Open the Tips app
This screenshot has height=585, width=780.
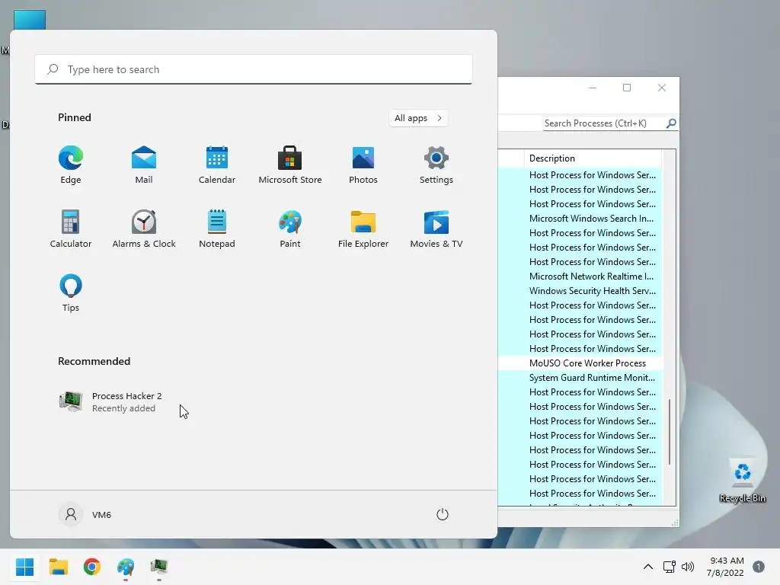71,293
